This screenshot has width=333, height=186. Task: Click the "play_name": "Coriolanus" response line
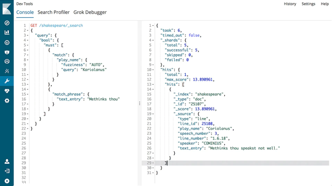click(x=206, y=129)
